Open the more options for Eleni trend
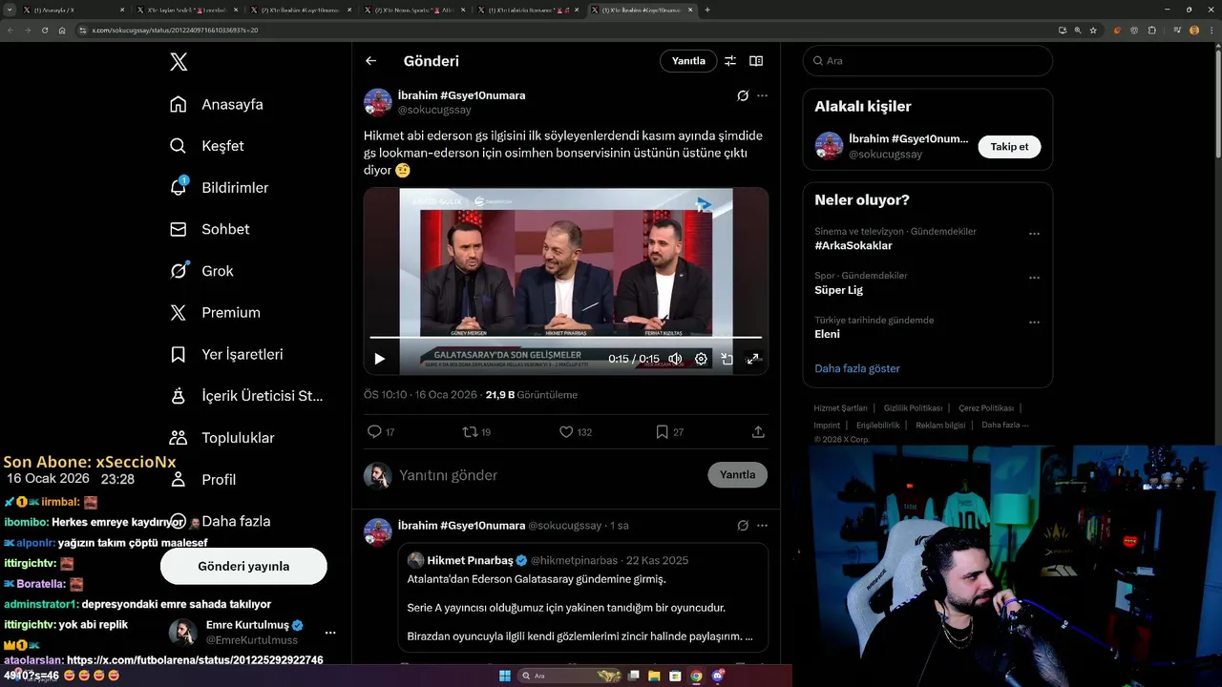The width and height of the screenshot is (1222, 687). (x=1034, y=323)
